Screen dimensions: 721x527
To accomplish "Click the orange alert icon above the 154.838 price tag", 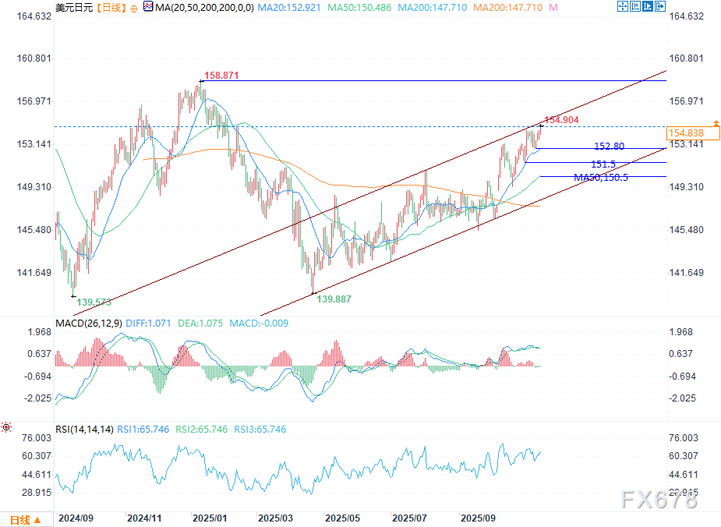I will pyautogui.click(x=716, y=124).
